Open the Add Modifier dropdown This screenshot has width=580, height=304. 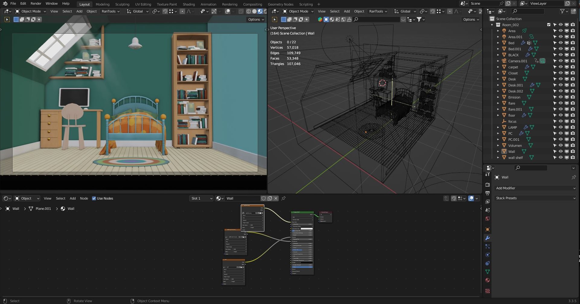tap(535, 188)
